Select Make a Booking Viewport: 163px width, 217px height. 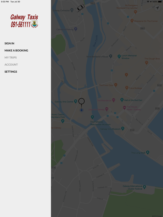point(16,50)
